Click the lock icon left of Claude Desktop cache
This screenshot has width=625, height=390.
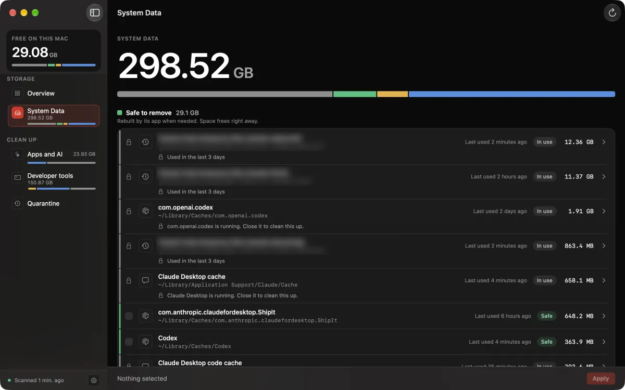coord(129,280)
